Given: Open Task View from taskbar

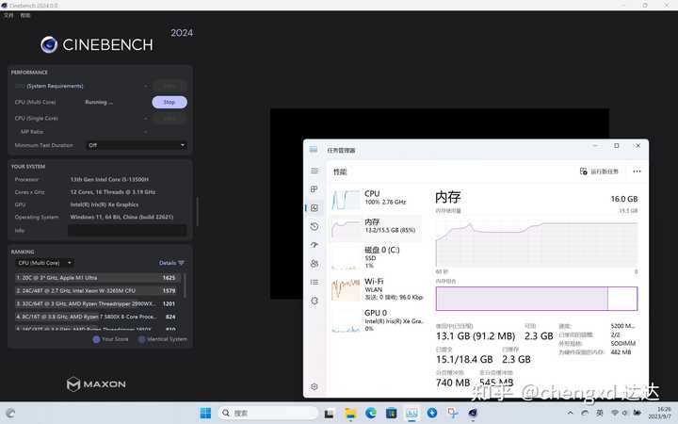Looking at the screenshot, I should tap(329, 414).
